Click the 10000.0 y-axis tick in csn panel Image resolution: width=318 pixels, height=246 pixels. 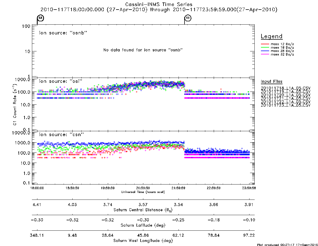click(x=21, y=133)
